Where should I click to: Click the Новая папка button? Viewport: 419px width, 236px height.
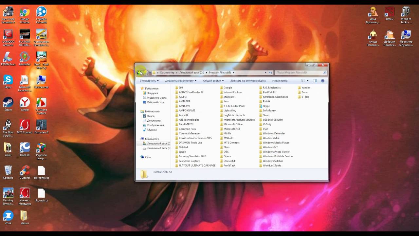(x=280, y=81)
